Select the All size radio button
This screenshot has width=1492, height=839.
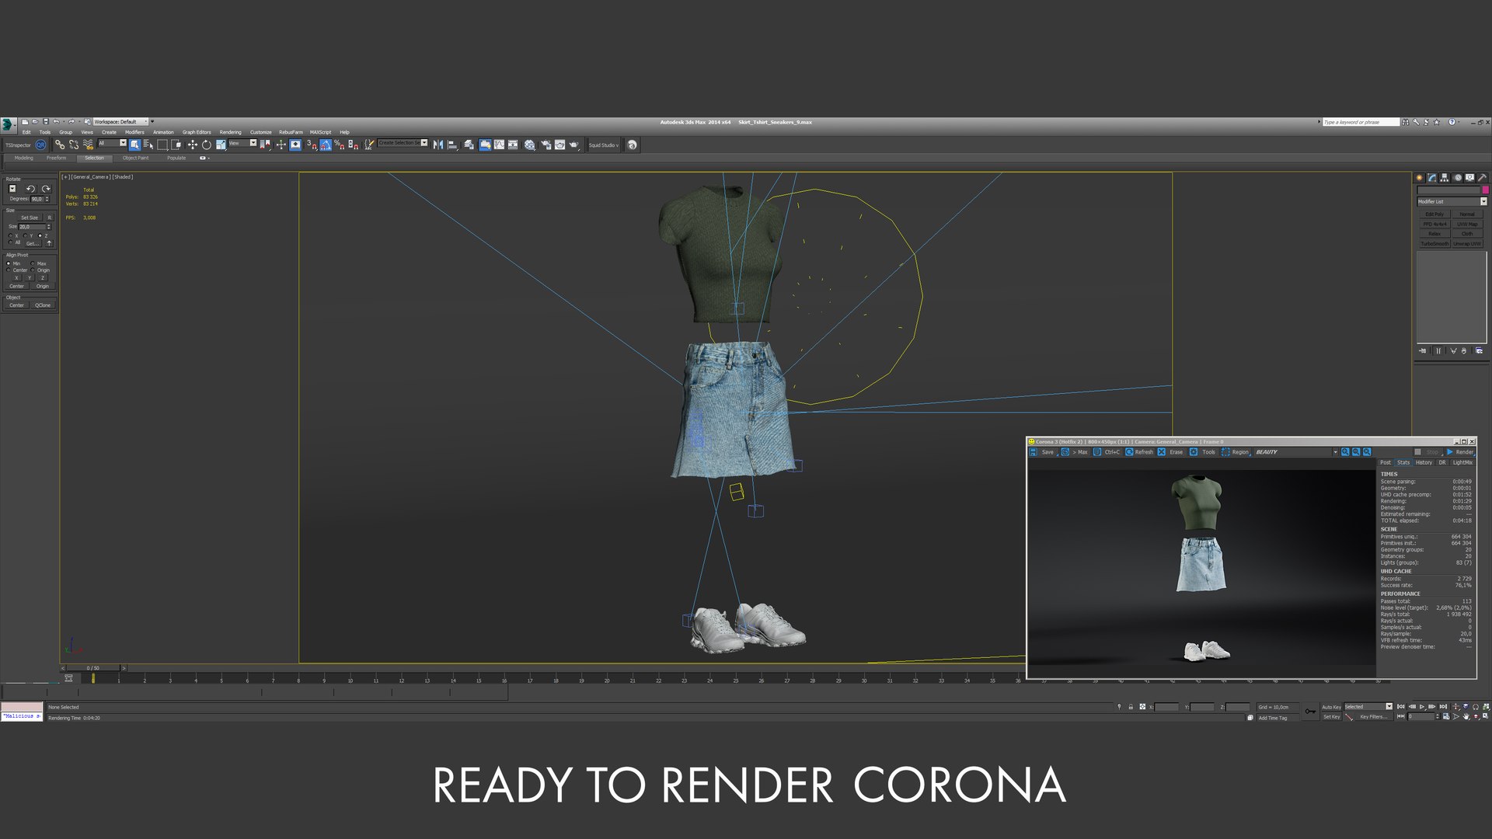point(10,242)
